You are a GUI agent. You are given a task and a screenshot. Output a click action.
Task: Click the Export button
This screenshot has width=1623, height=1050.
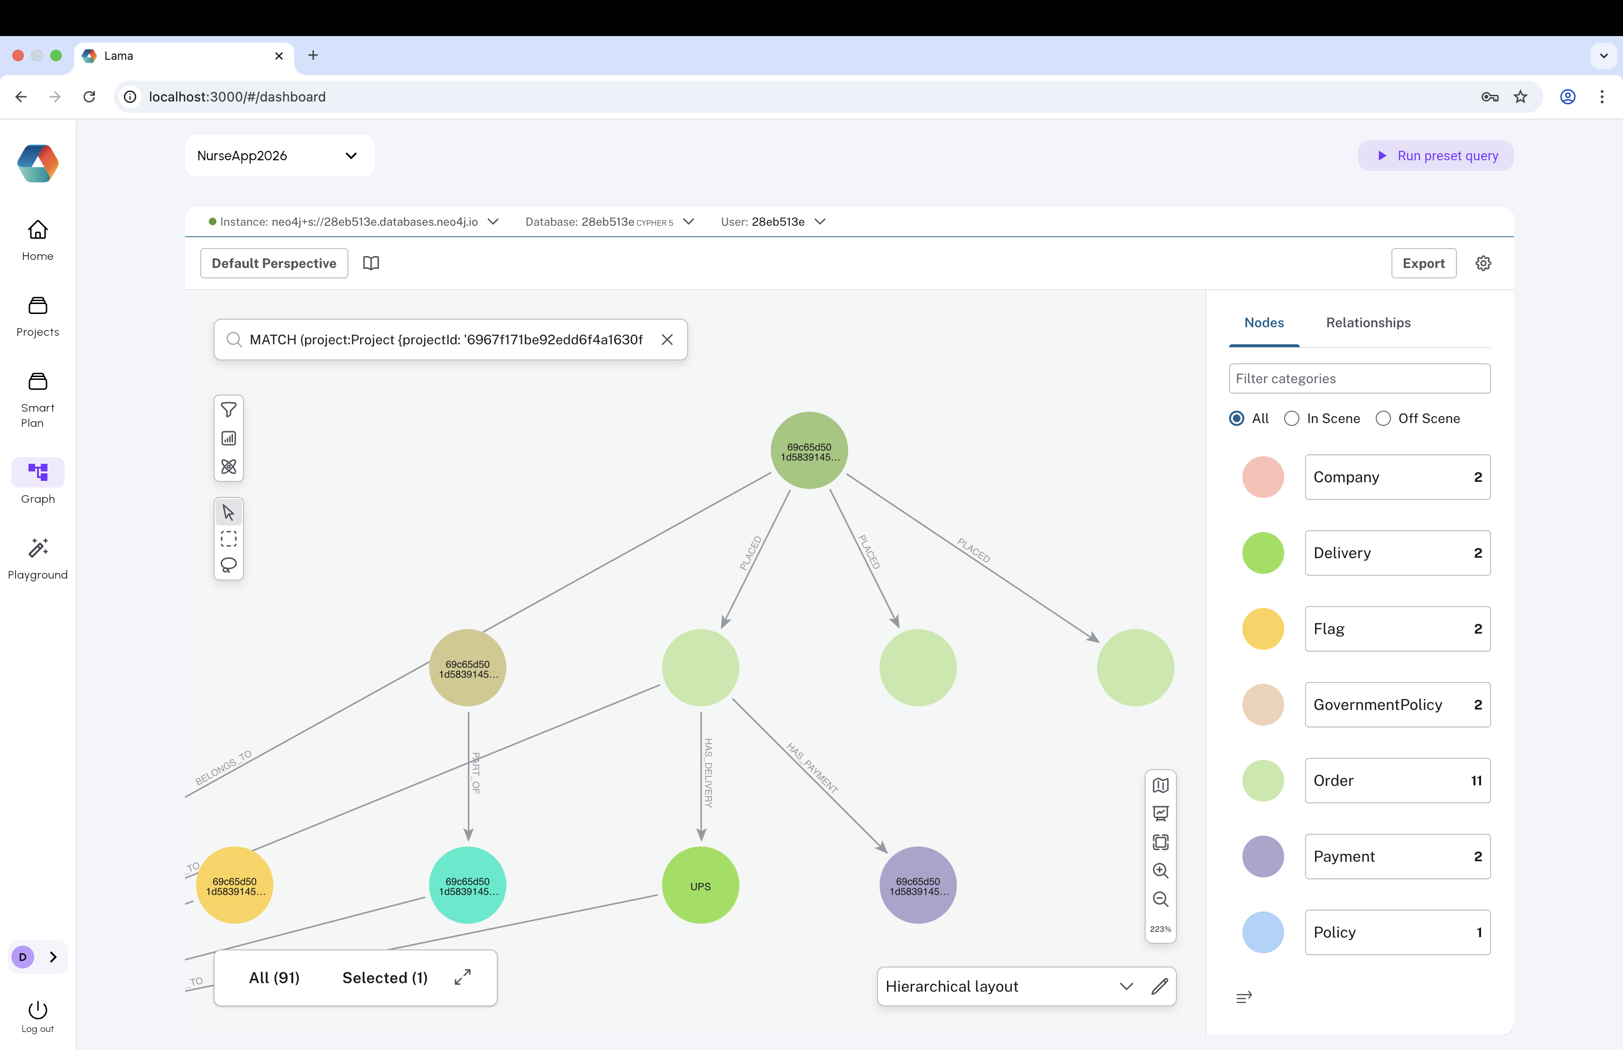tap(1423, 263)
